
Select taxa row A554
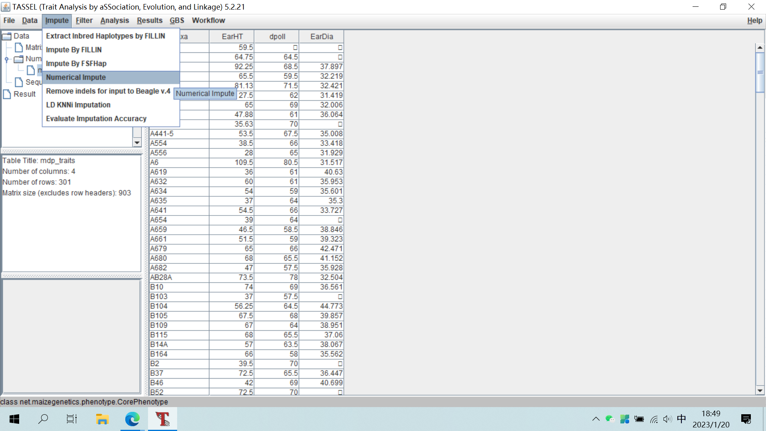(179, 143)
